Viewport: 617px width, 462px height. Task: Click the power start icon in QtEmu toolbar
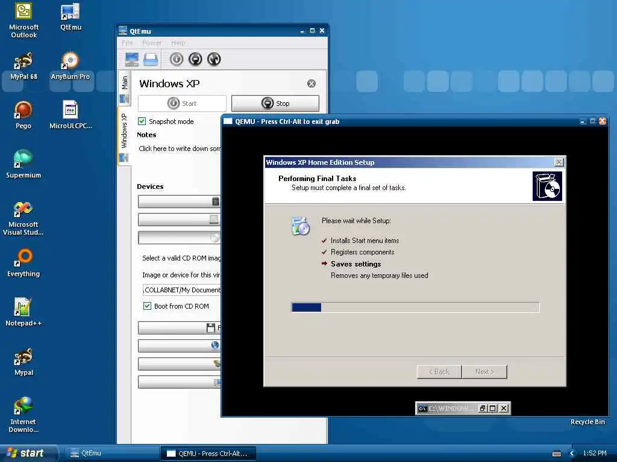(x=177, y=60)
